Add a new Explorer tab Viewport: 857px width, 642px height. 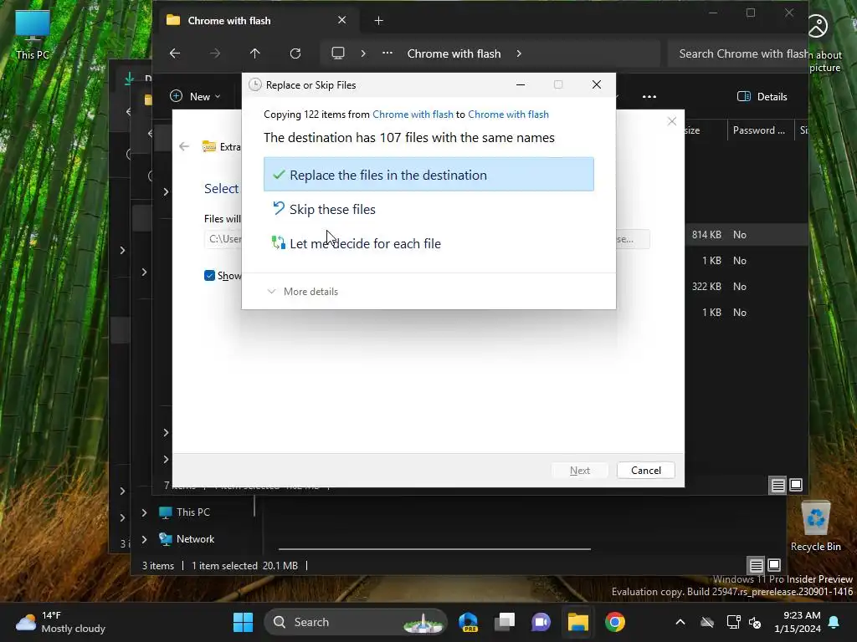click(379, 21)
